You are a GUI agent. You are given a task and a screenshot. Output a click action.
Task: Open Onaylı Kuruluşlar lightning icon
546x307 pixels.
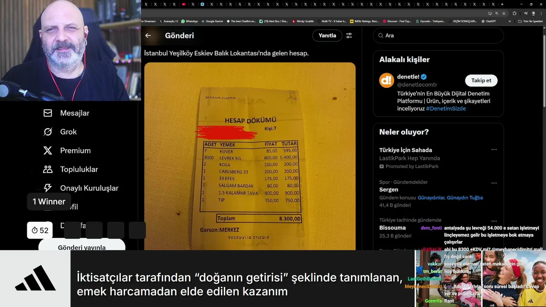pos(48,188)
